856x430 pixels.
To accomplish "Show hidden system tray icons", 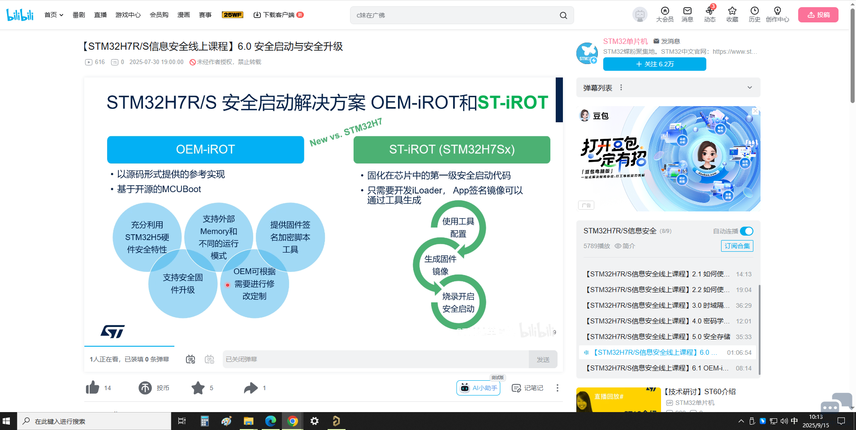I will tap(741, 421).
